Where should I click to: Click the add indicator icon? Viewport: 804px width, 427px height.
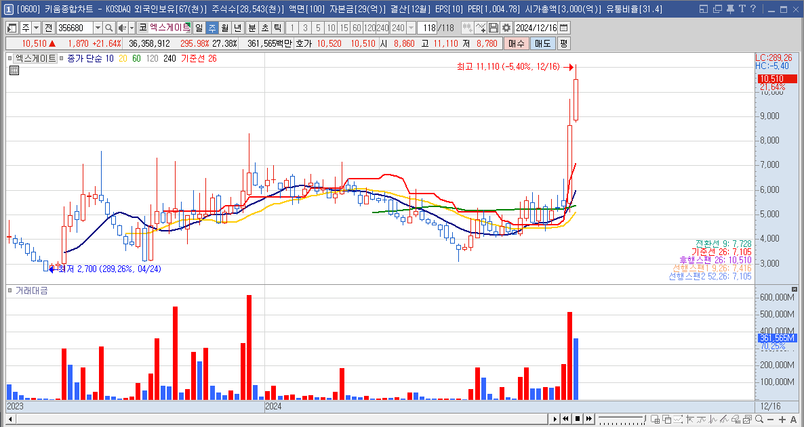[467, 28]
